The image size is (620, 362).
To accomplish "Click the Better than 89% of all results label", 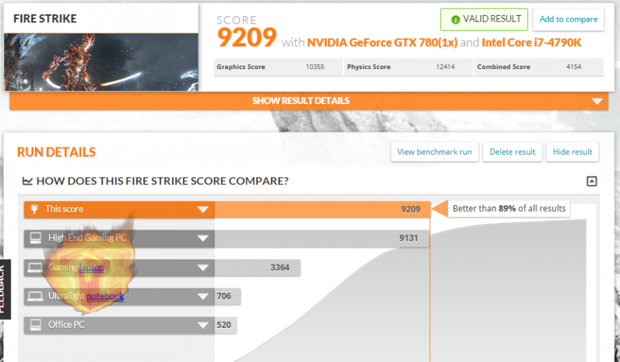I will coord(509,209).
